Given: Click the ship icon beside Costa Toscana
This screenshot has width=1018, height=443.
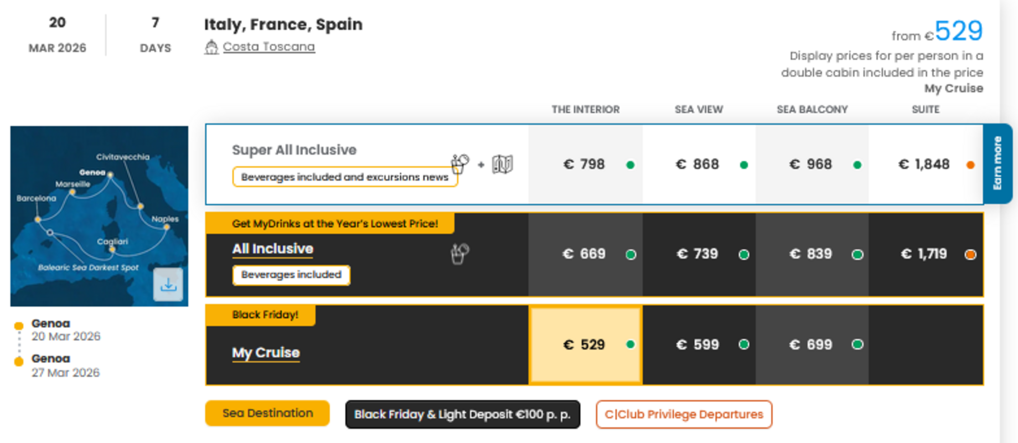Looking at the screenshot, I should [x=211, y=47].
